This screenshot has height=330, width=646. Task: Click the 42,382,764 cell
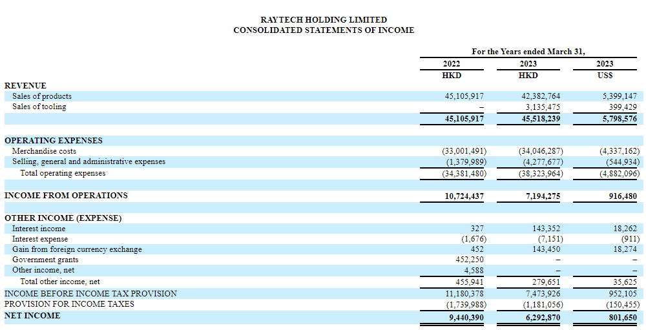(541, 96)
